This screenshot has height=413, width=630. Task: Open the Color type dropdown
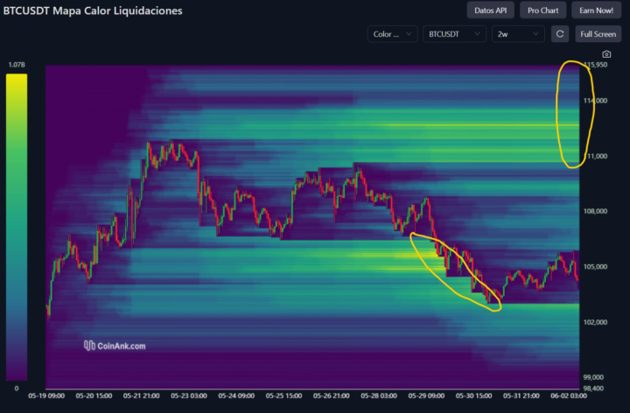point(392,34)
